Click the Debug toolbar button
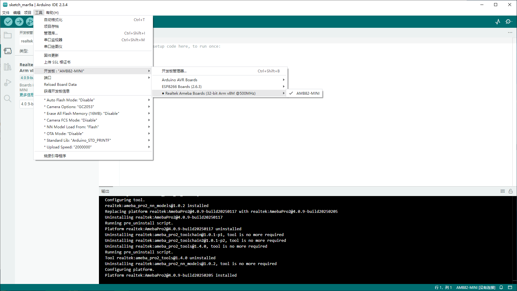This screenshot has width=517, height=291. (x=30, y=22)
